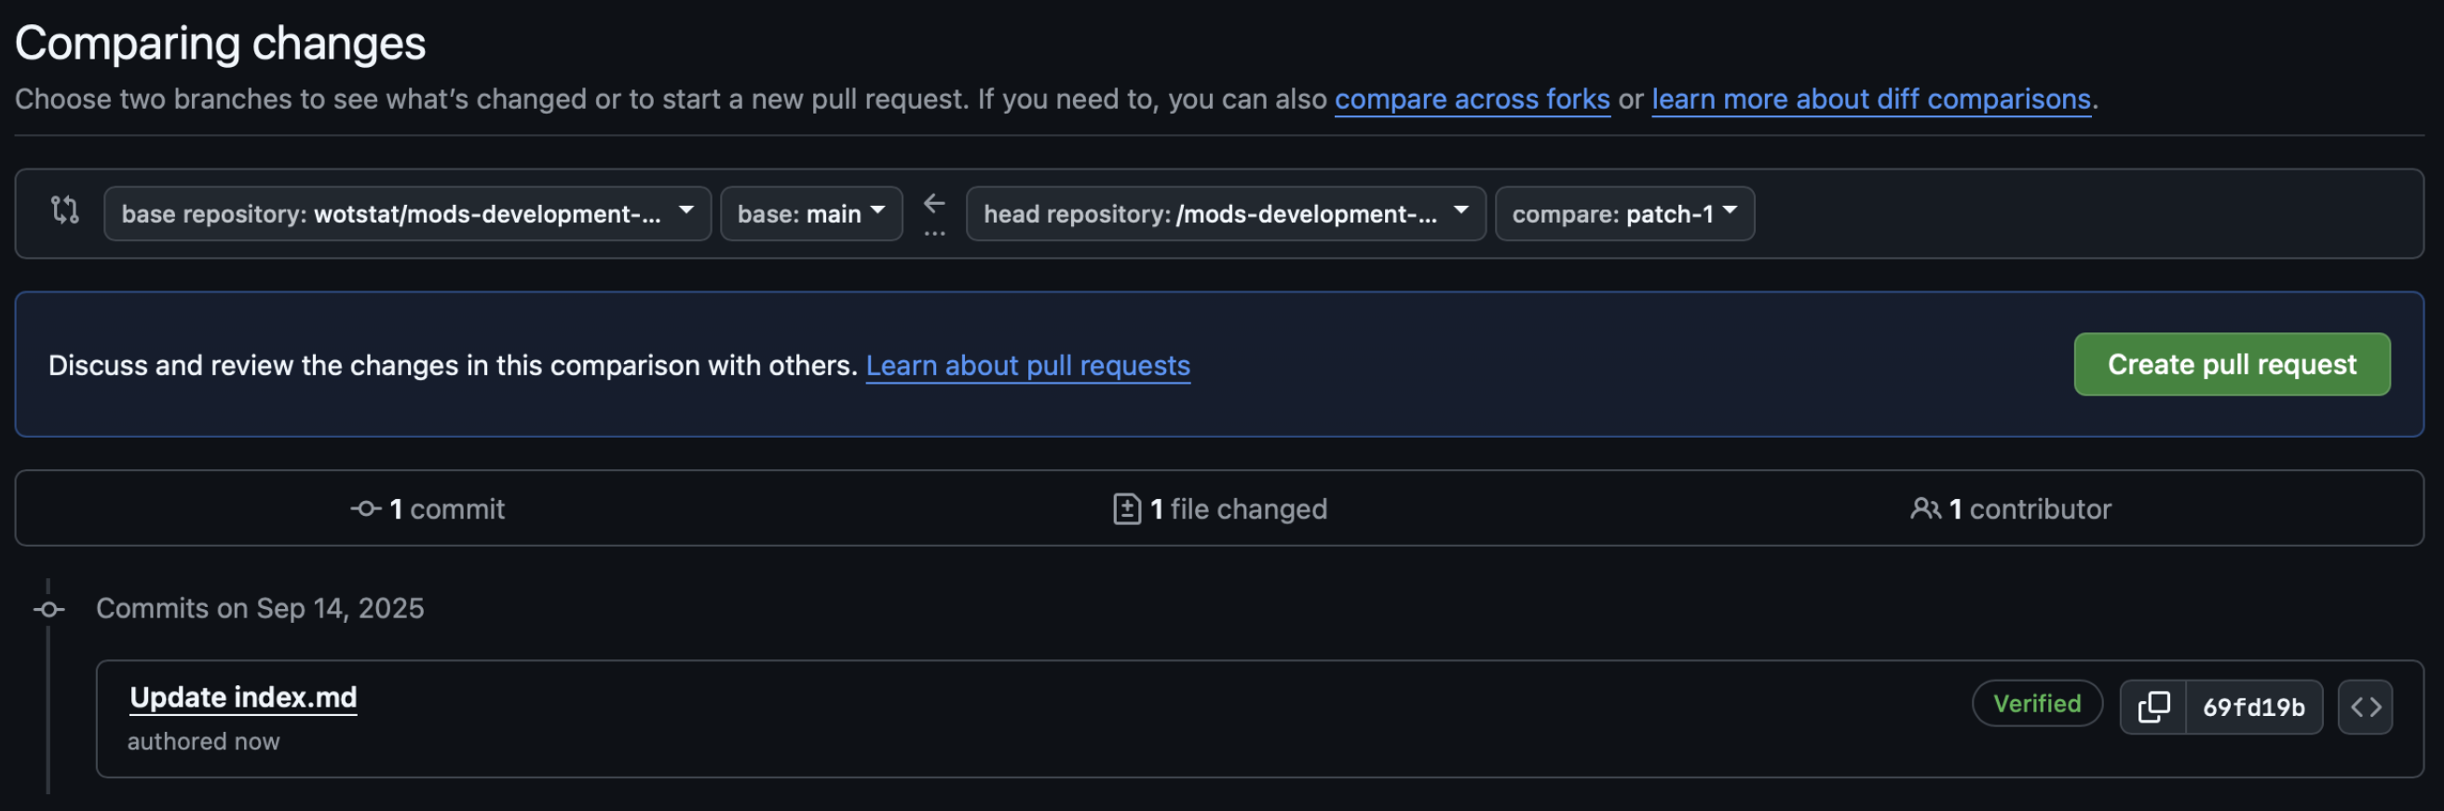Expand the head repository dropdown
Screen dimensions: 2444x811
point(1225,214)
